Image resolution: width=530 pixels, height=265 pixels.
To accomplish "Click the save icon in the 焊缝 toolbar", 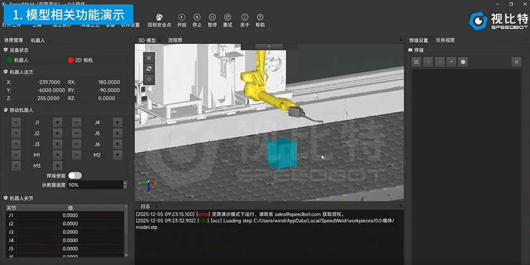I will pyautogui.click(x=416, y=62).
